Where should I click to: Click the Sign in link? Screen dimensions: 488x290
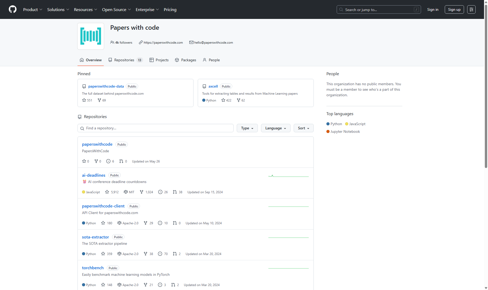pyautogui.click(x=433, y=9)
